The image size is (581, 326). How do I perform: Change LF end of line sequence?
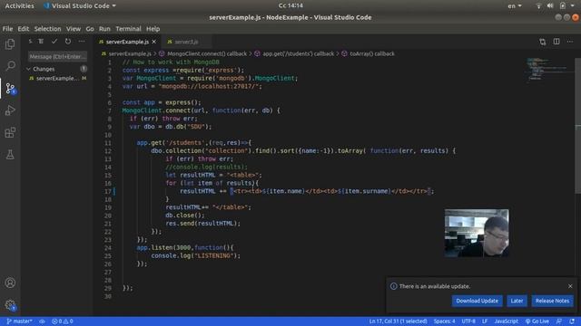coord(484,321)
